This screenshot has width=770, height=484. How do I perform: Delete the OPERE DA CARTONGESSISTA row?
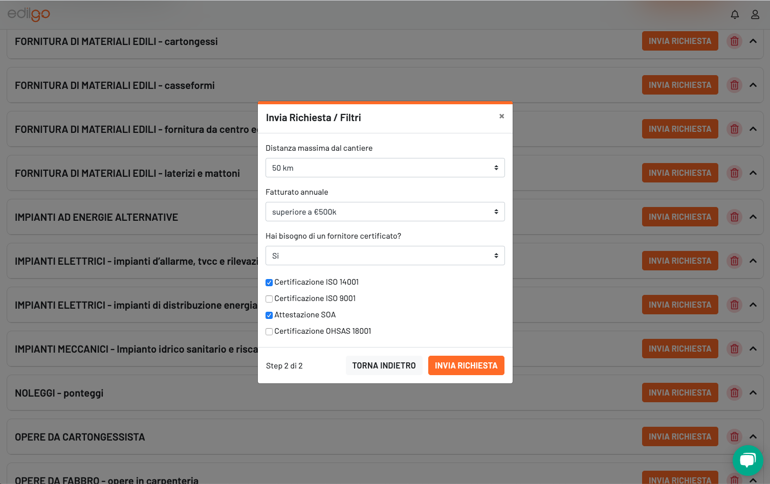[734, 437]
